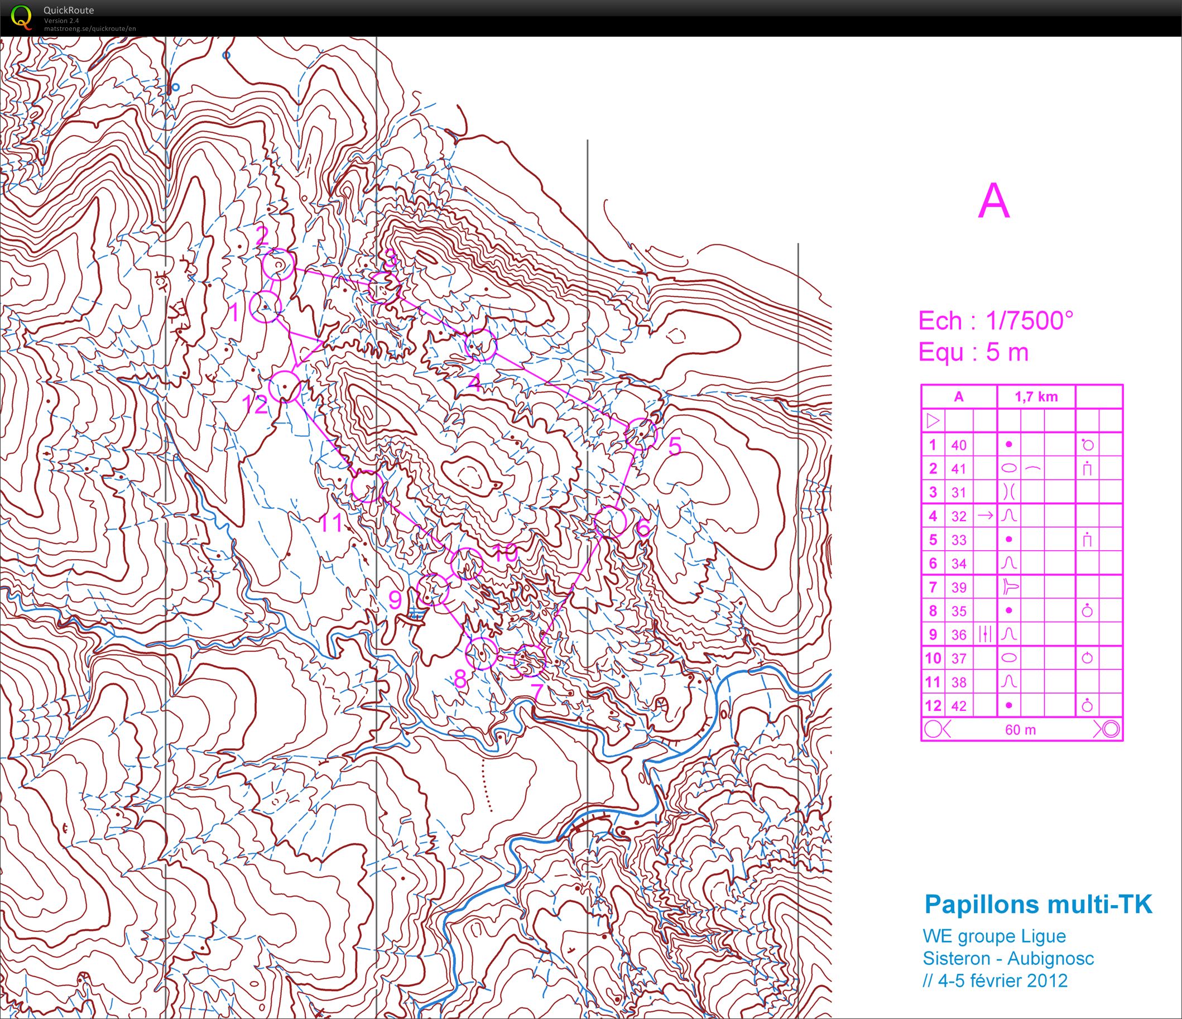Select control circle 7 on the map
This screenshot has width=1182, height=1019.
[x=530, y=660]
